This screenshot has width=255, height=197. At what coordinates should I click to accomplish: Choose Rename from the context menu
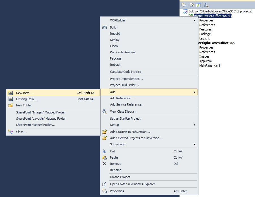point(149,170)
